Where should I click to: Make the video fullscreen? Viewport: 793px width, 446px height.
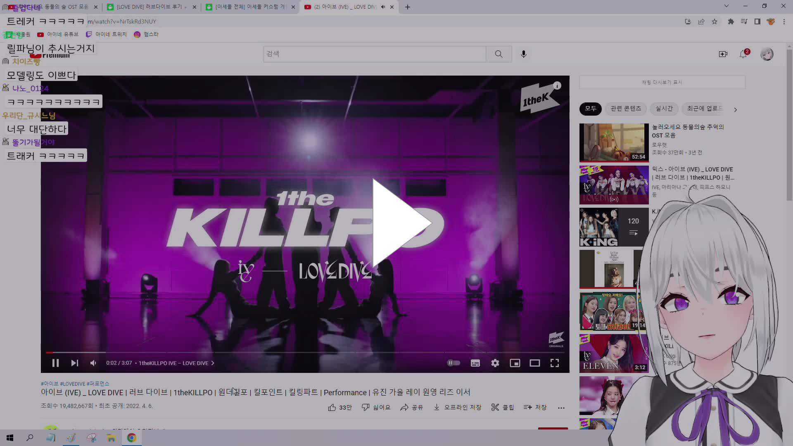(x=555, y=363)
